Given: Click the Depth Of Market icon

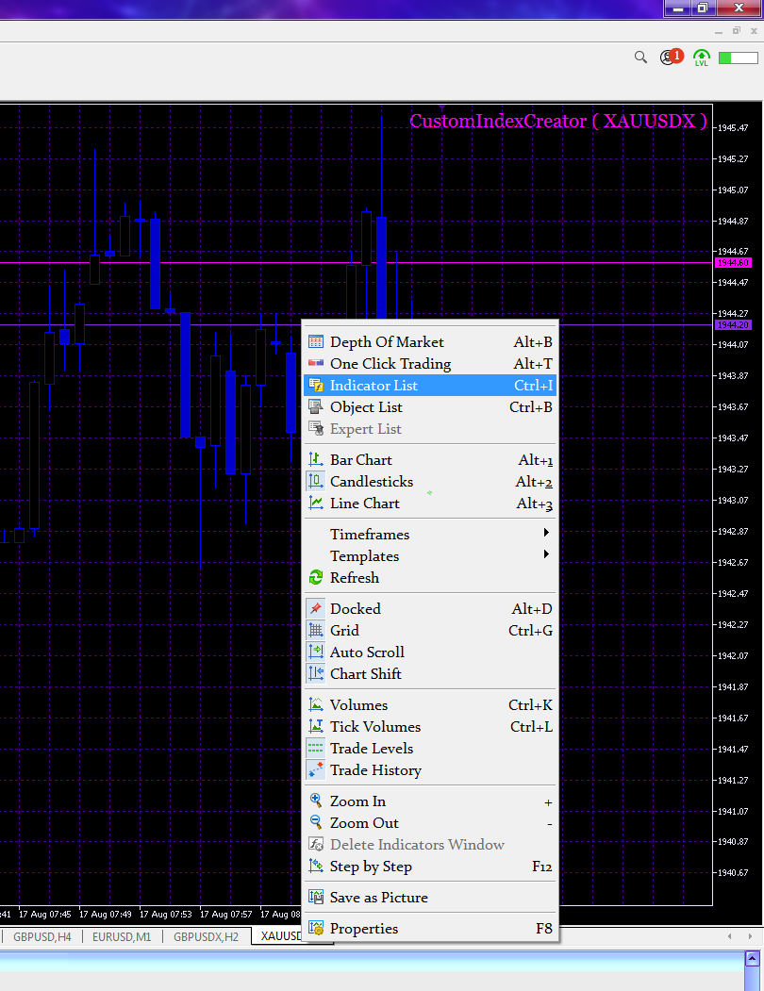Looking at the screenshot, I should [x=316, y=342].
